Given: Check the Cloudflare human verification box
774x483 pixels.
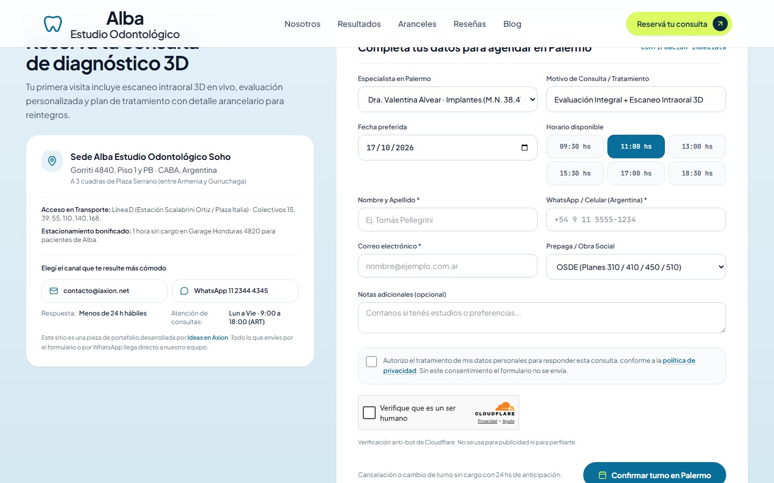Looking at the screenshot, I should 369,413.
